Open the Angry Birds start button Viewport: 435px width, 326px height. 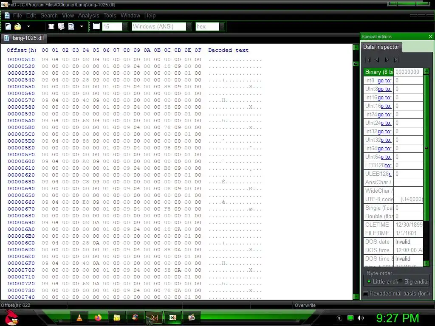click(11, 317)
